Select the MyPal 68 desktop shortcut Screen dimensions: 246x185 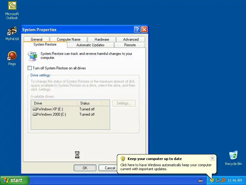click(12, 33)
